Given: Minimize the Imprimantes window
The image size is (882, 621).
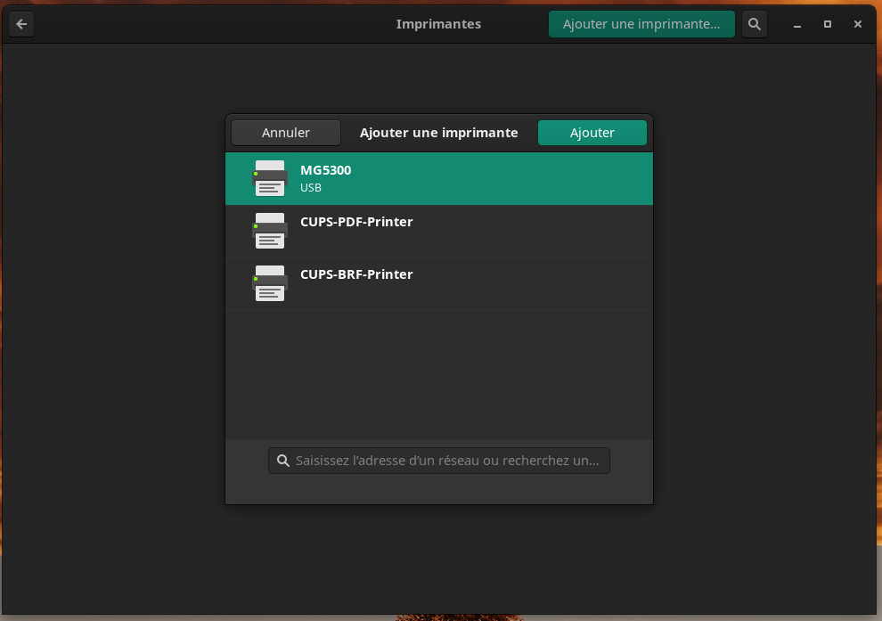Looking at the screenshot, I should [x=797, y=24].
